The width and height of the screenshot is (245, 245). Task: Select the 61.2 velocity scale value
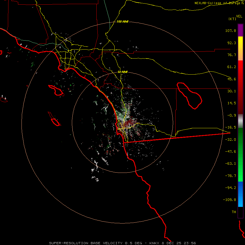(x=232, y=67)
